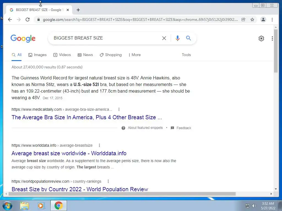Open Average breast size worldwide - Worlddata.info
282x211 pixels.
tap(69, 153)
